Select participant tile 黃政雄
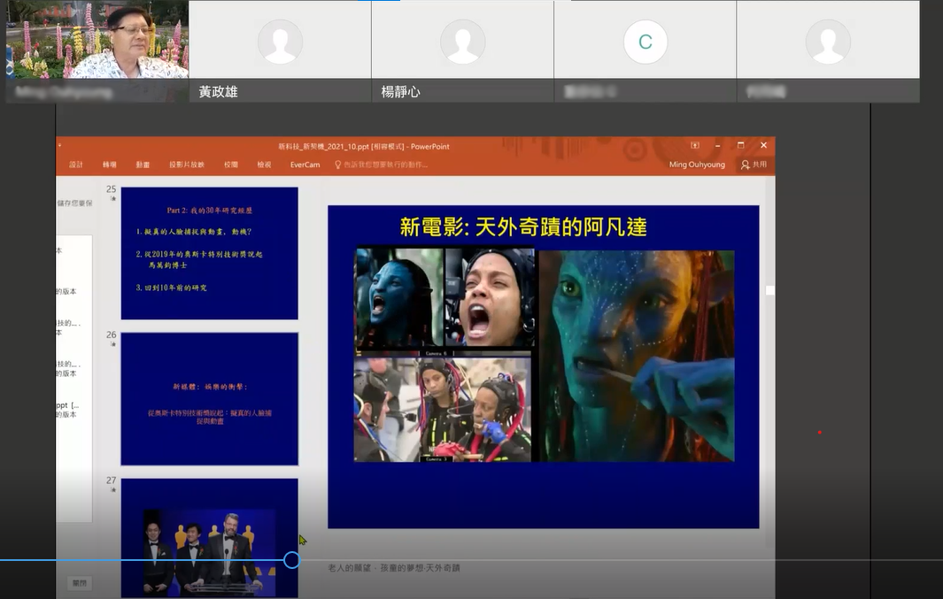 (x=281, y=50)
